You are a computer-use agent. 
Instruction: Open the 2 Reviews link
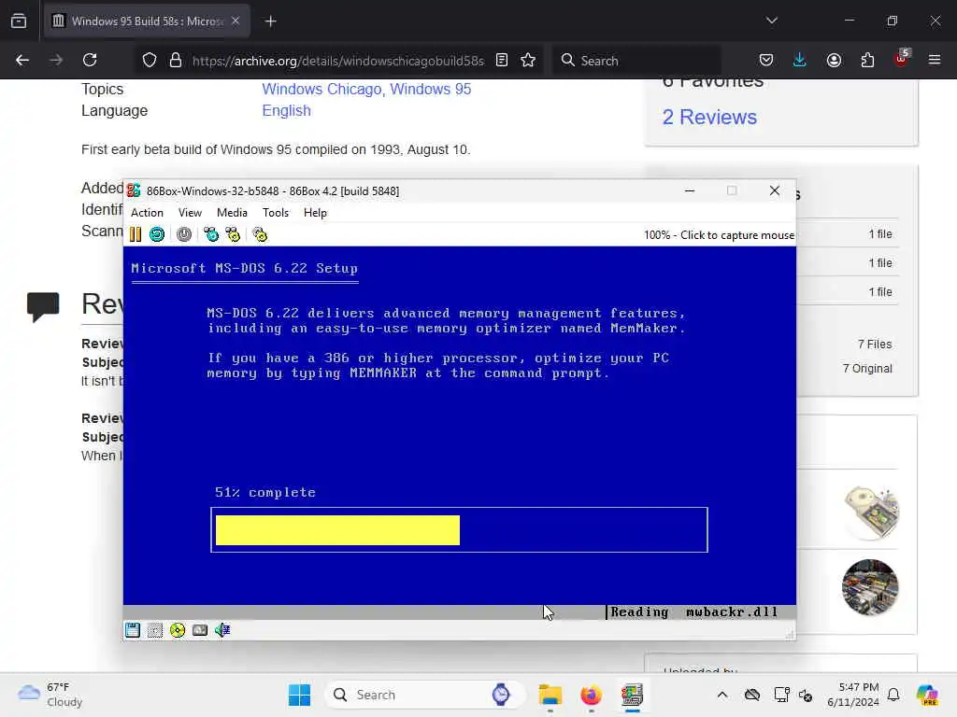tap(709, 117)
